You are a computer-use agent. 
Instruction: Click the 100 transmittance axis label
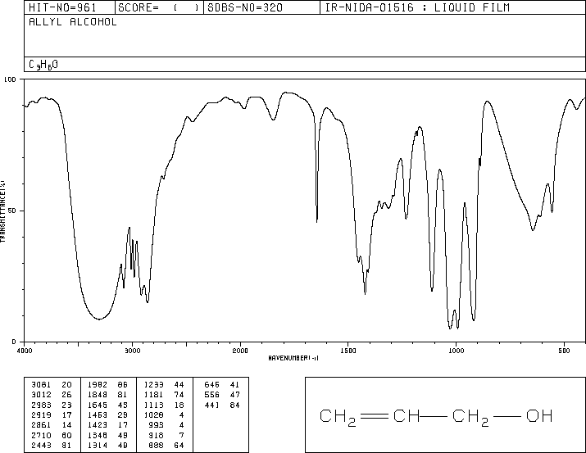pyautogui.click(x=10, y=79)
